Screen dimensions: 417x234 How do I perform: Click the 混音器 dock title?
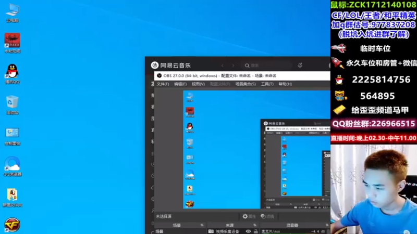coord(292,225)
